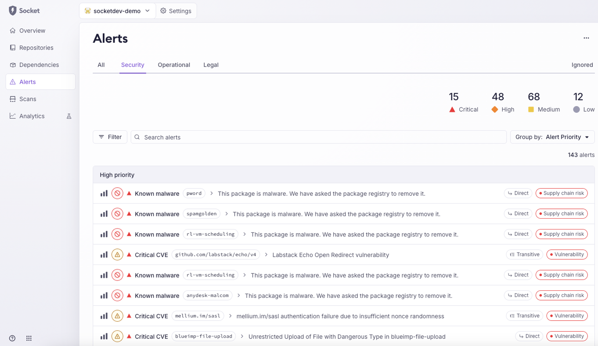The width and height of the screenshot is (598, 346).
Task: Open the help question mark icon
Action: 12,338
